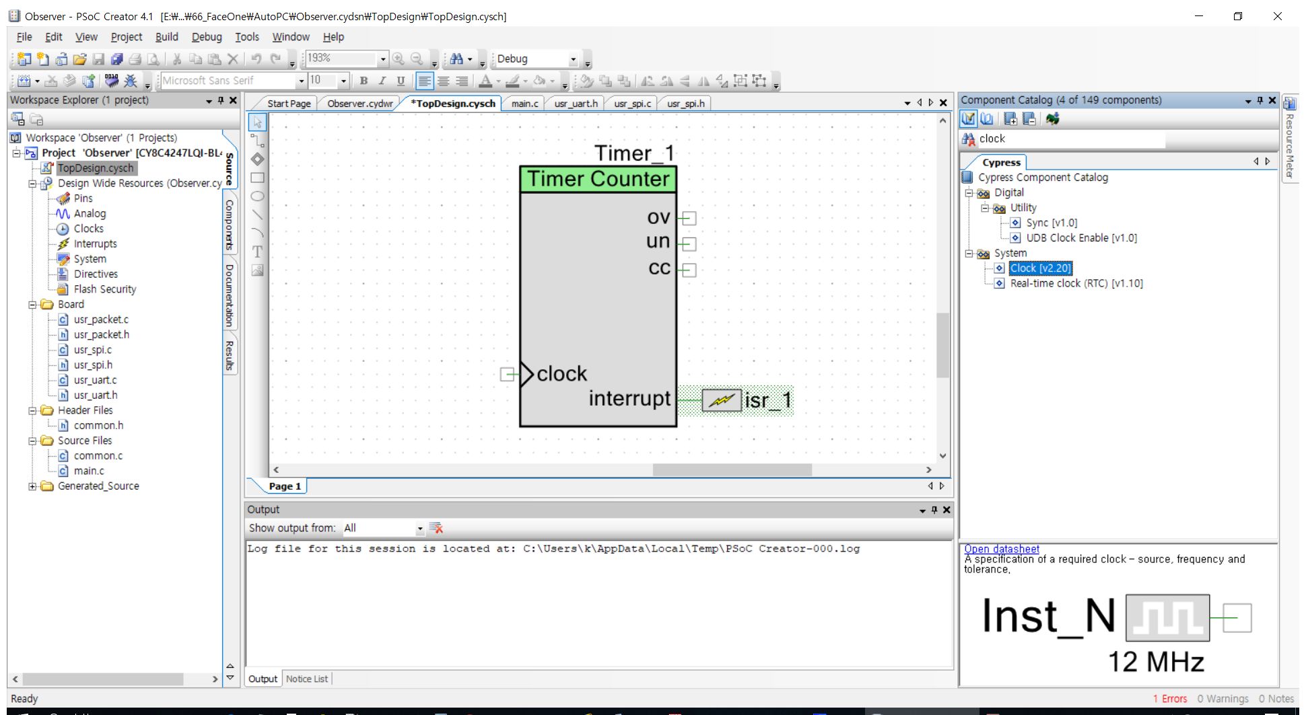This screenshot has height=715, width=1306.
Task: Toggle Underline text formatting
Action: tap(401, 81)
